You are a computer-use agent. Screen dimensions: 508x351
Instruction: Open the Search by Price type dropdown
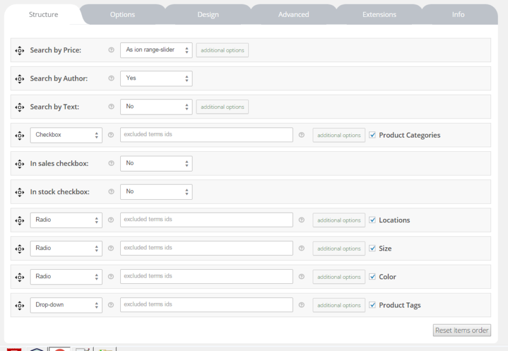click(x=156, y=50)
